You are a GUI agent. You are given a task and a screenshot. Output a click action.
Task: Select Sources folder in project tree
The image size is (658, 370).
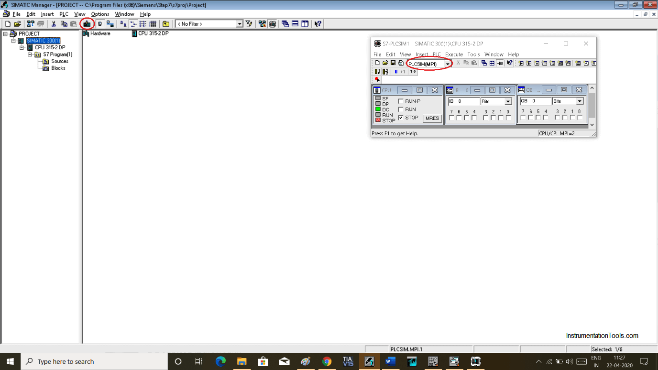60,61
